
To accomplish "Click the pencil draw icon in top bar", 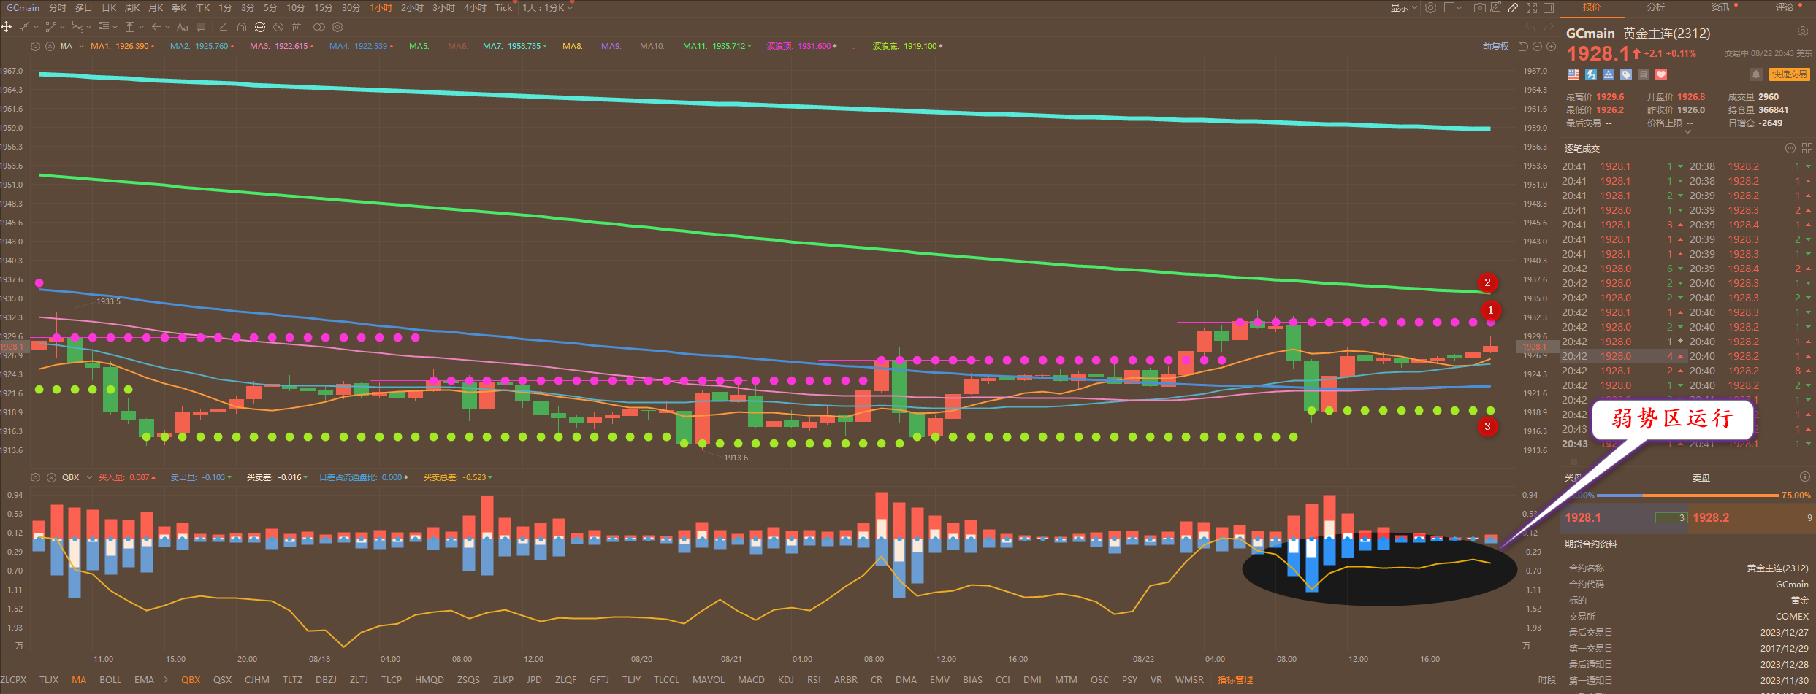I will point(1513,8).
